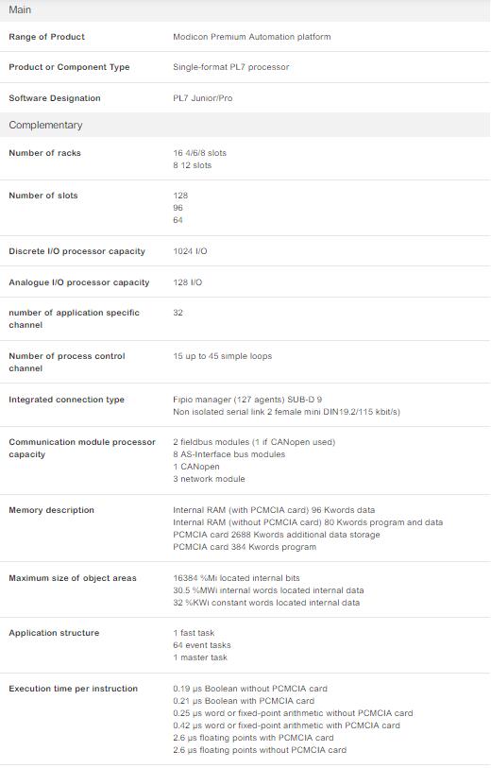Collapse the Complementary section header
Viewport: 491px width, 768px height.
tap(245, 125)
